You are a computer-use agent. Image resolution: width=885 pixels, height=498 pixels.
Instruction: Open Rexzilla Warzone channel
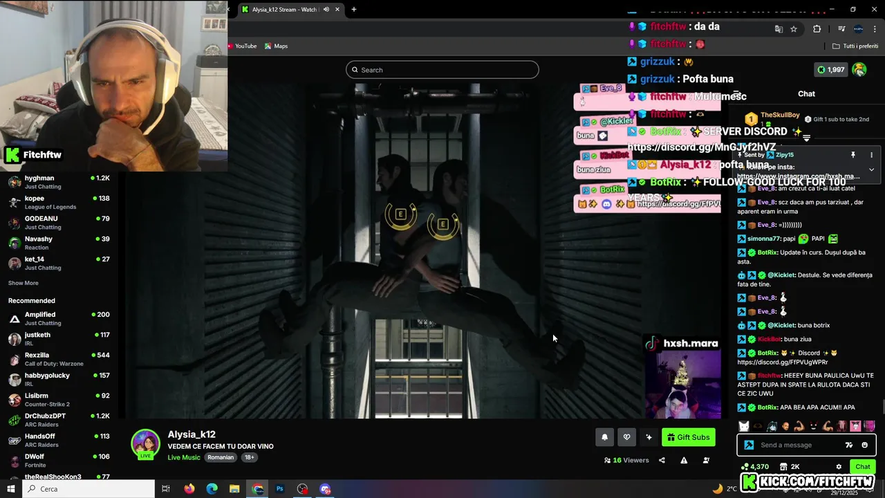(x=59, y=359)
